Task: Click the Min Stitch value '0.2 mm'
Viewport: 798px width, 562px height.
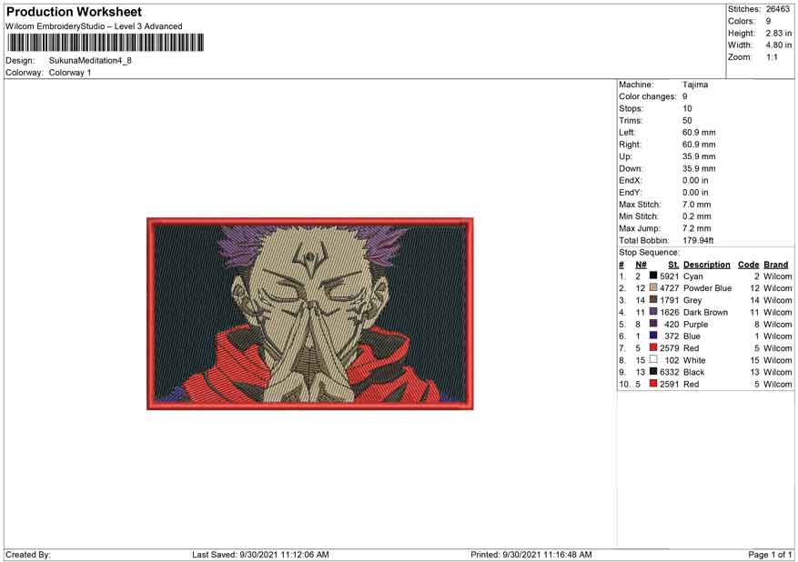Action: point(697,216)
